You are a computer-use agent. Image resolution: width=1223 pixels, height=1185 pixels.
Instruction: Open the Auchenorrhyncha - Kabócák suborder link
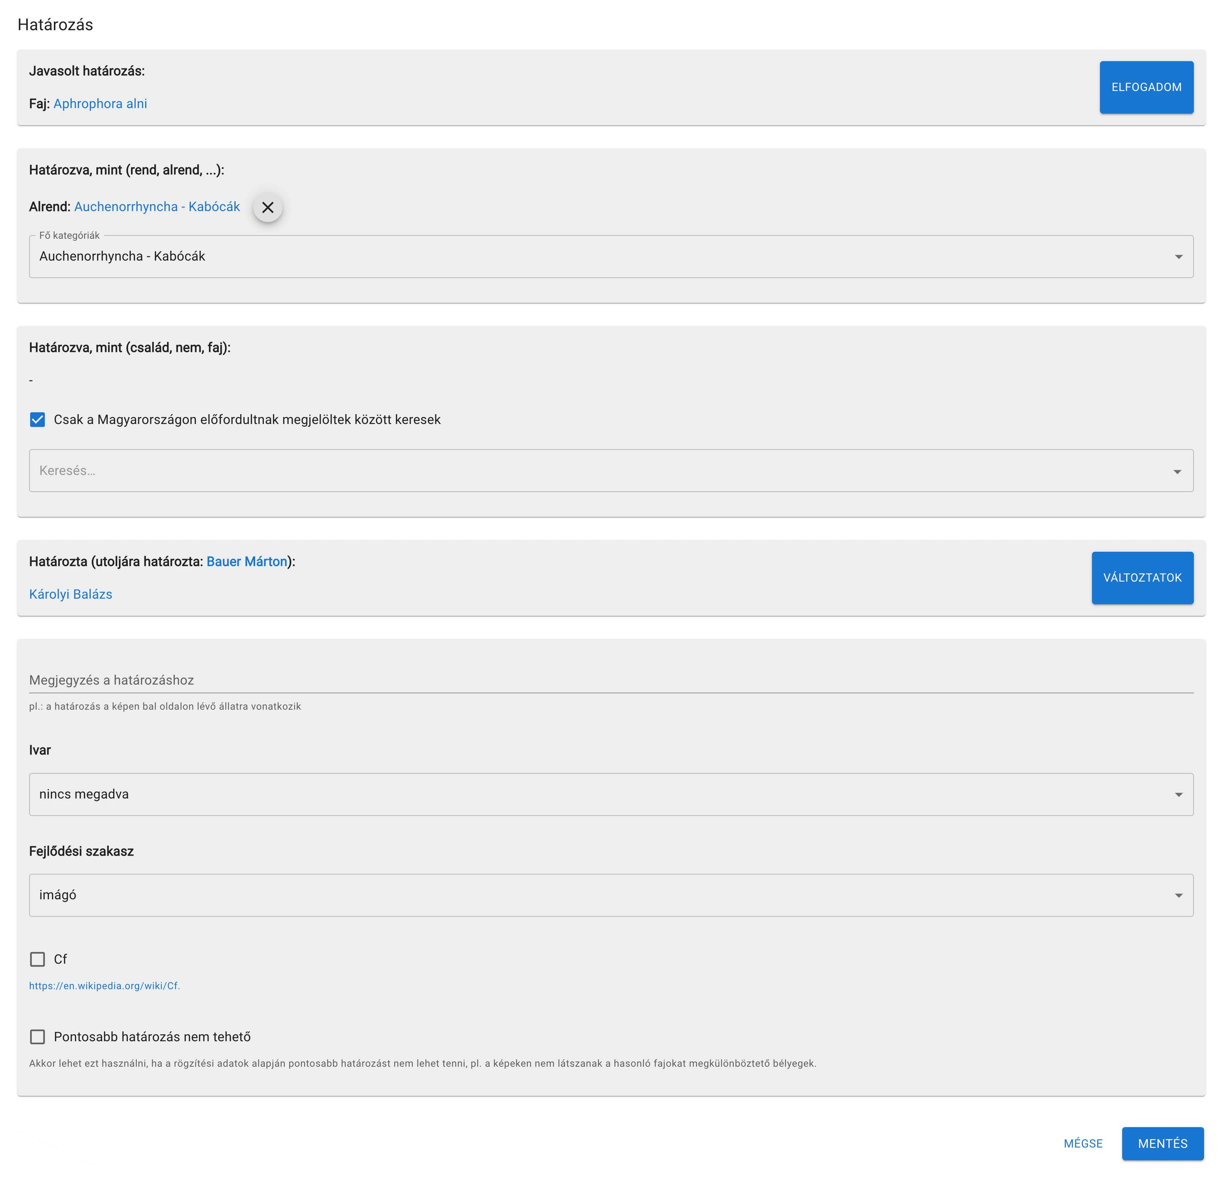coord(157,207)
